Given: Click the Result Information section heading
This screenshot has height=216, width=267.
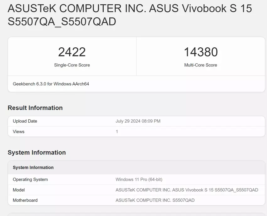Looking at the screenshot, I should [x=35, y=108].
